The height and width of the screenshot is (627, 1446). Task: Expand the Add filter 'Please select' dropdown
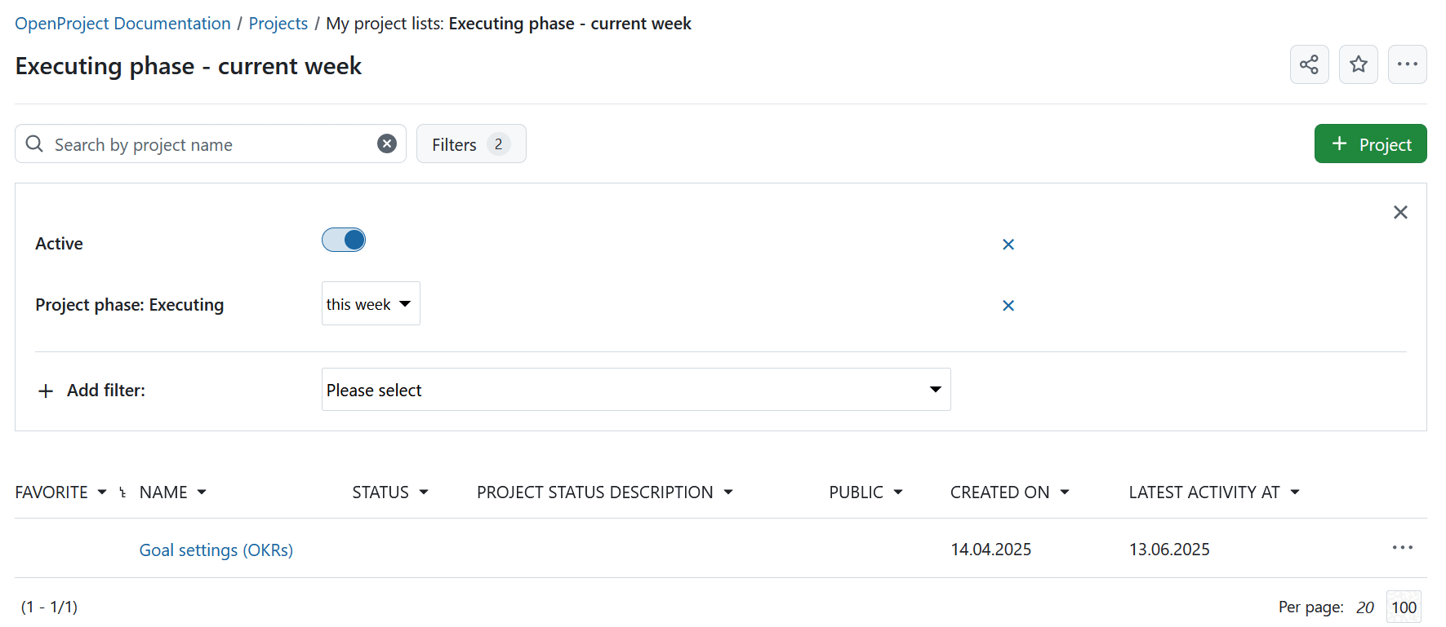[635, 390]
